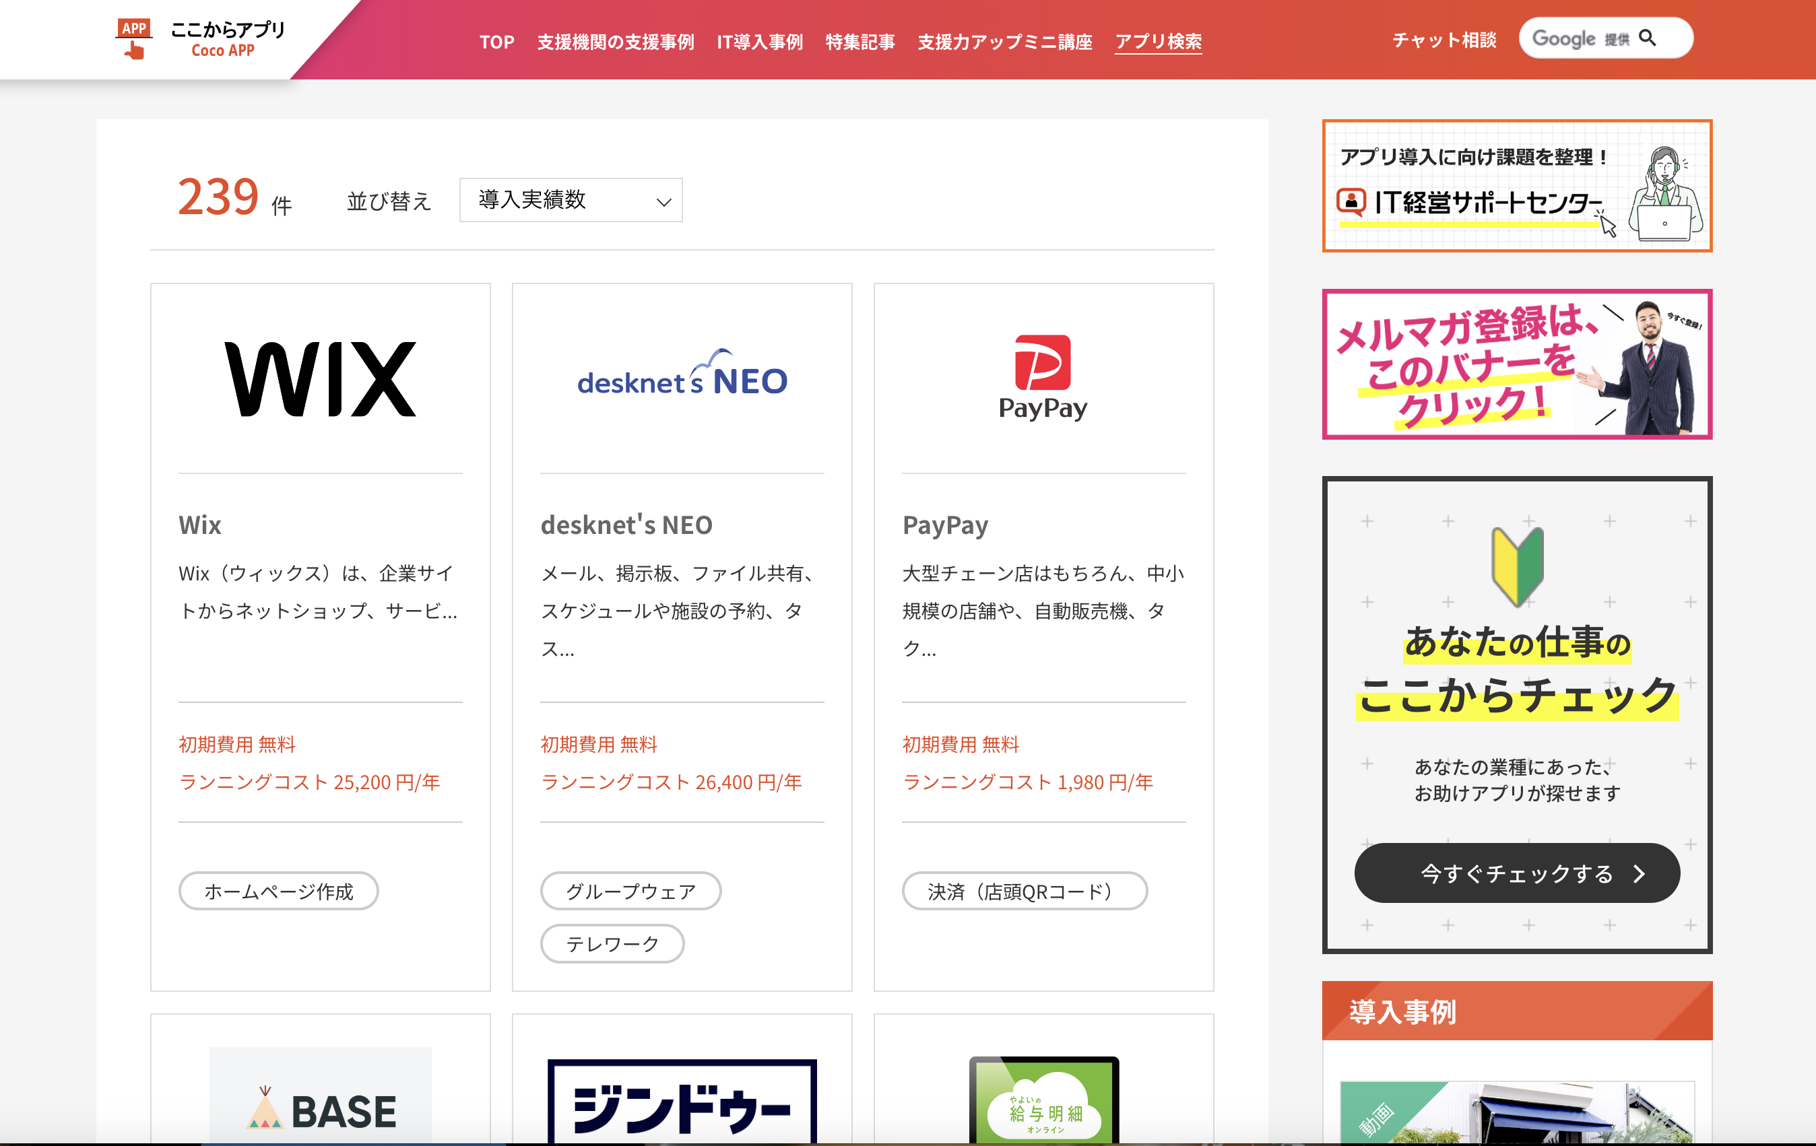The height and width of the screenshot is (1146, 1816).
Task: Click the グループウェア tag
Action: tap(630, 891)
